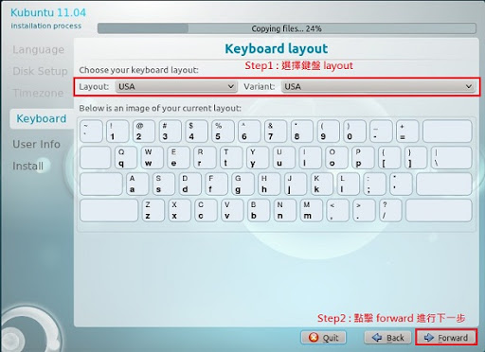Click the H key in layout preview

coord(269,184)
